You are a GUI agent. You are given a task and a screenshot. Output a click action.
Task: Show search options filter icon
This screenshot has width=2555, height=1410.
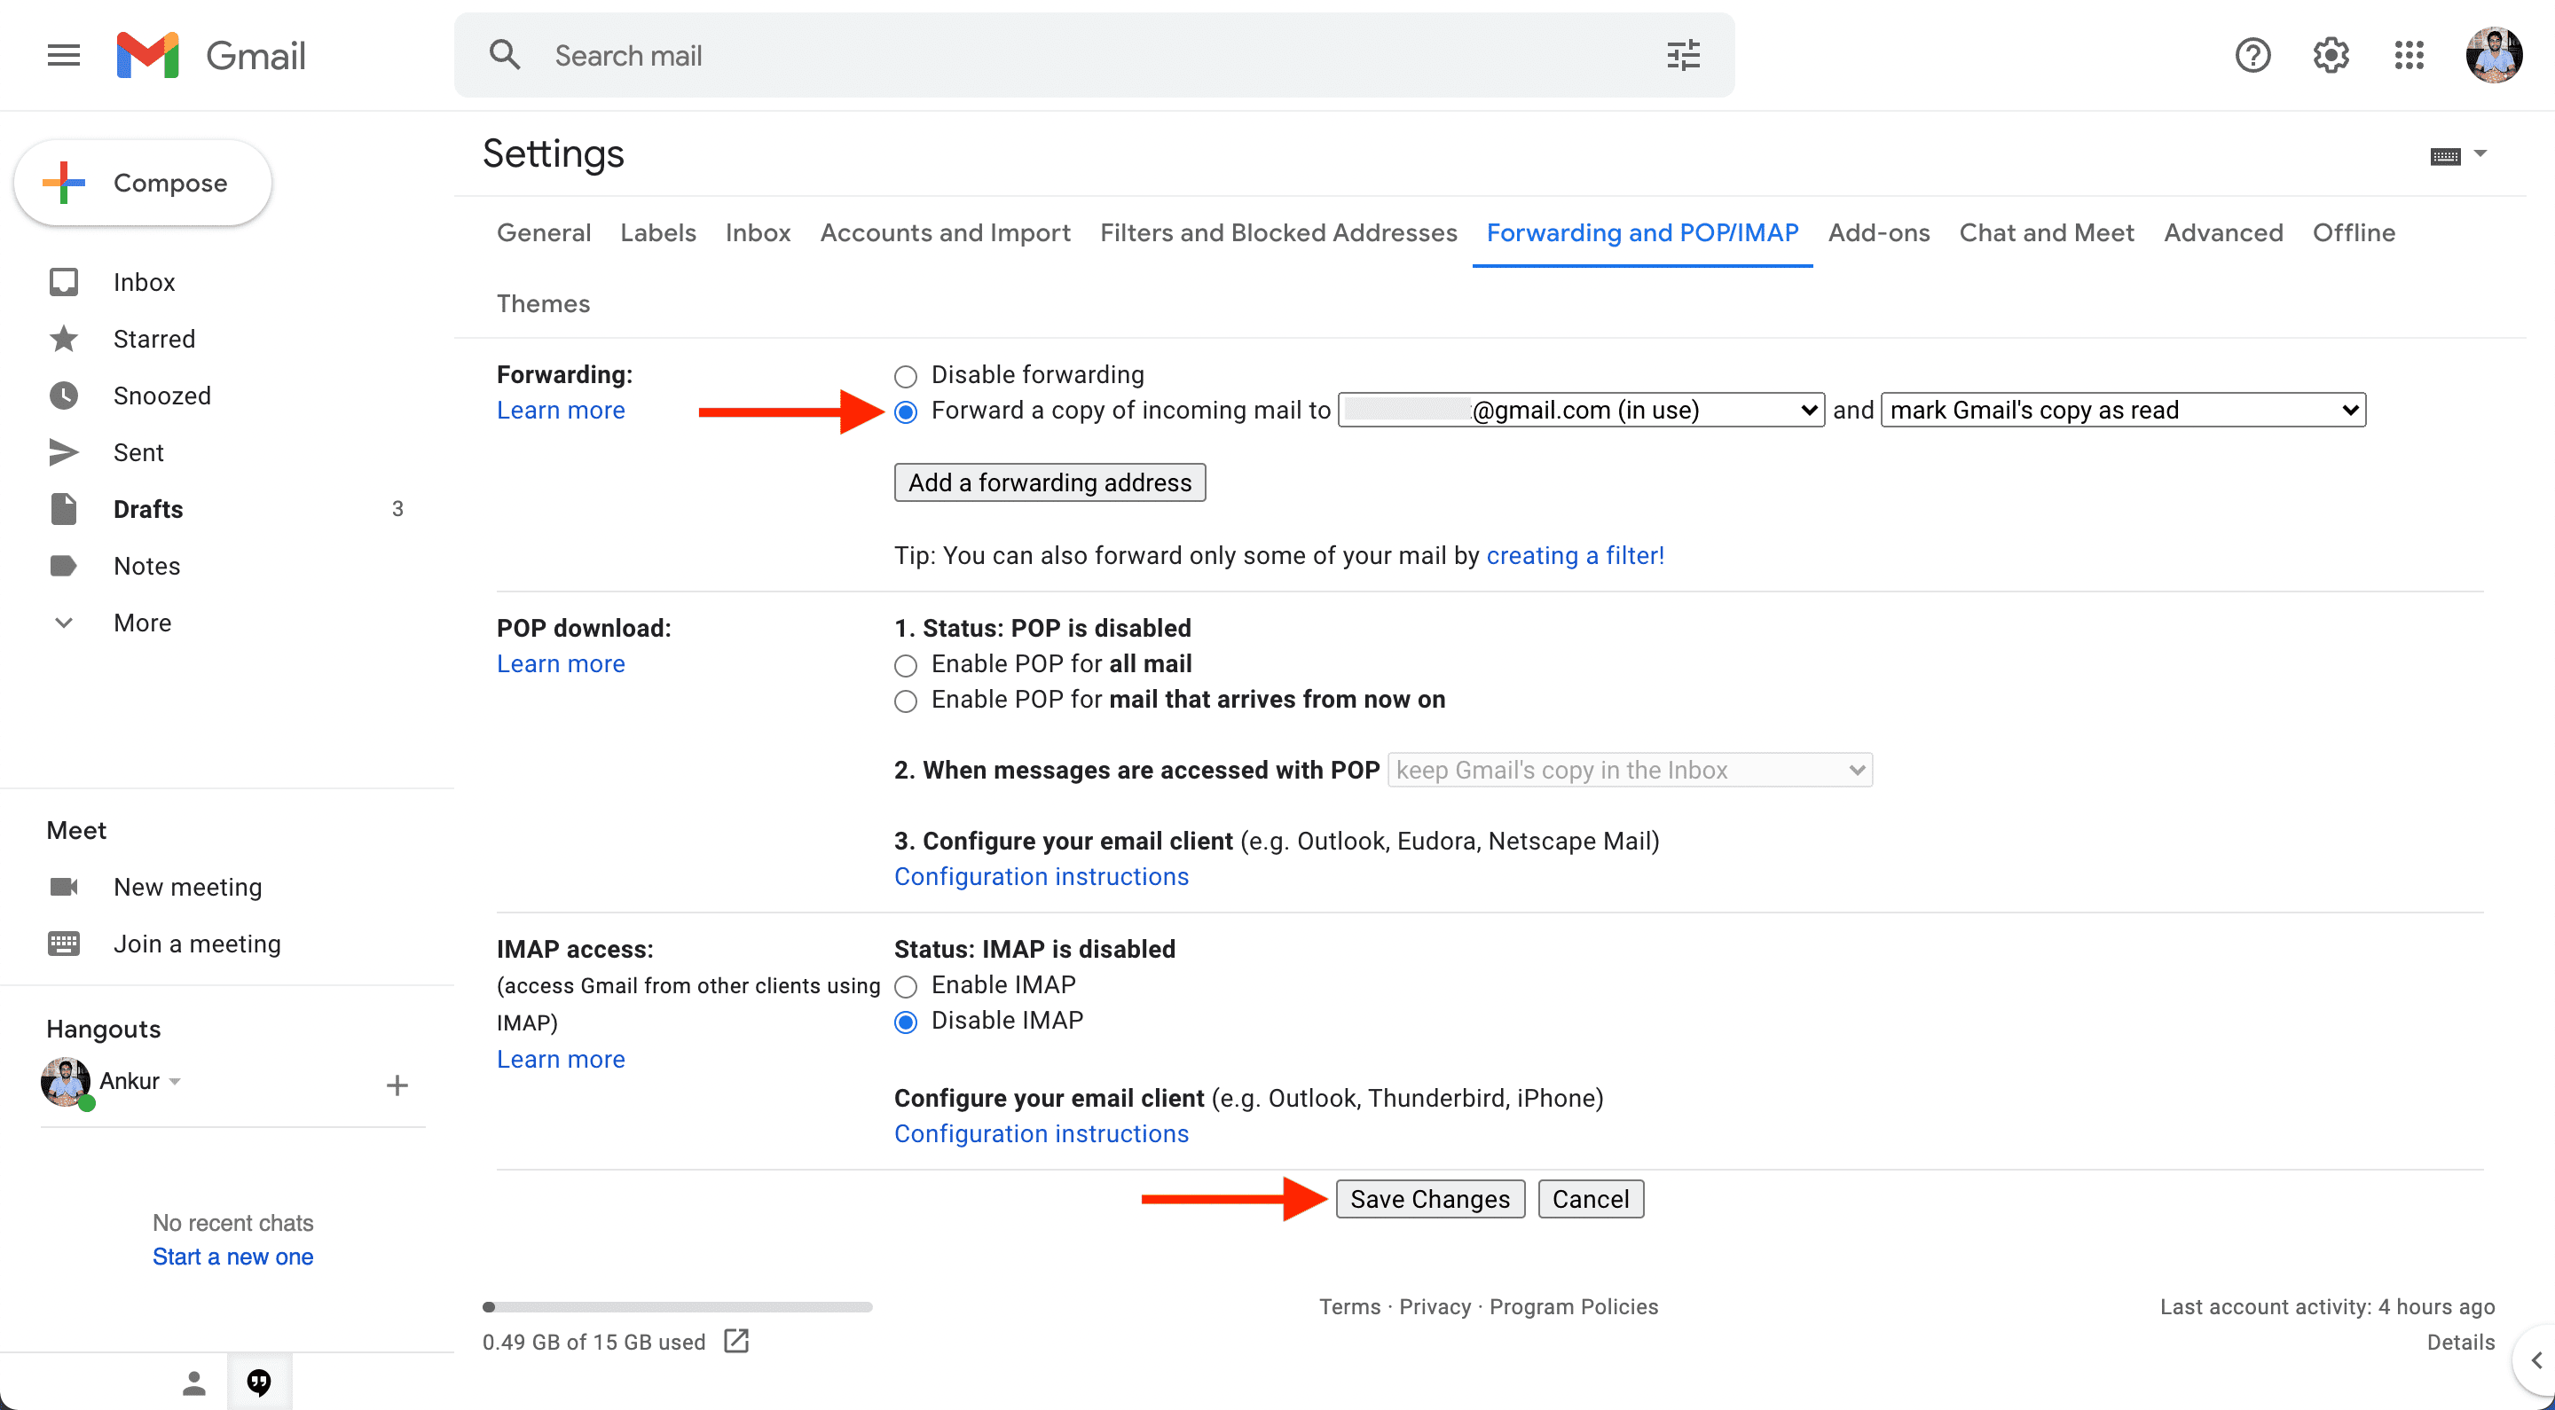1683,56
